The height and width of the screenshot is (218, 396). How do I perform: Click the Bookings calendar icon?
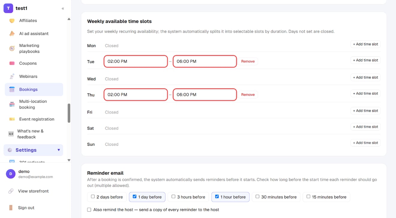(x=12, y=89)
